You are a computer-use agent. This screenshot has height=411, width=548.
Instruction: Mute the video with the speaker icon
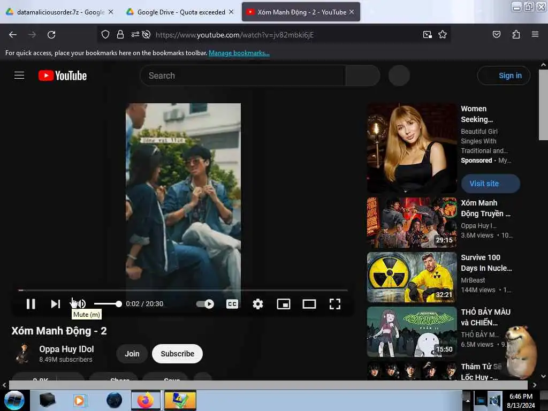(80, 304)
